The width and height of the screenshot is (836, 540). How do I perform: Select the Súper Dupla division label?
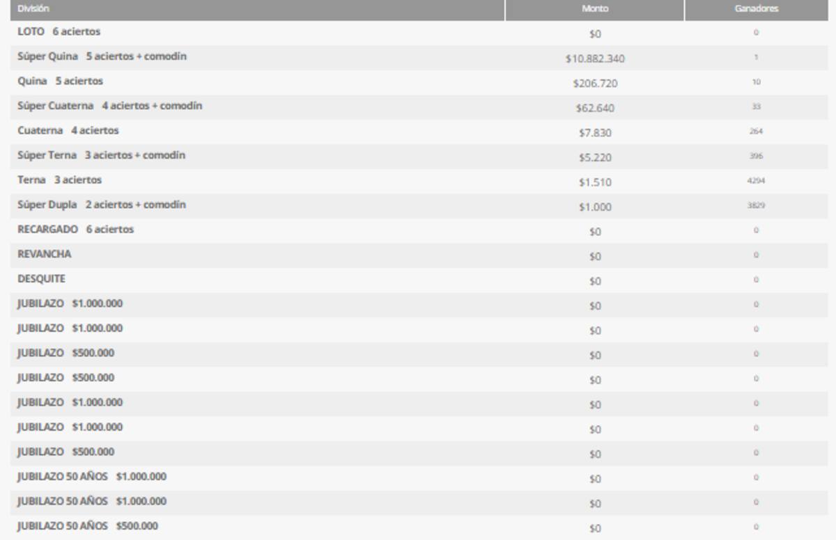pos(101,205)
